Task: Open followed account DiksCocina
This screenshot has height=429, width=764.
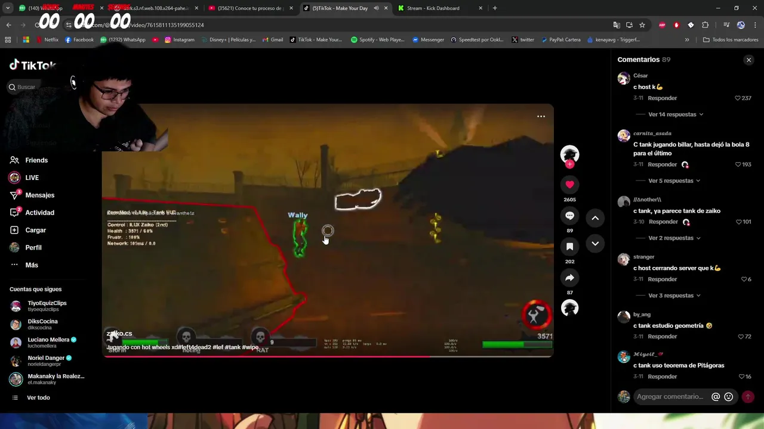Action: (x=42, y=324)
